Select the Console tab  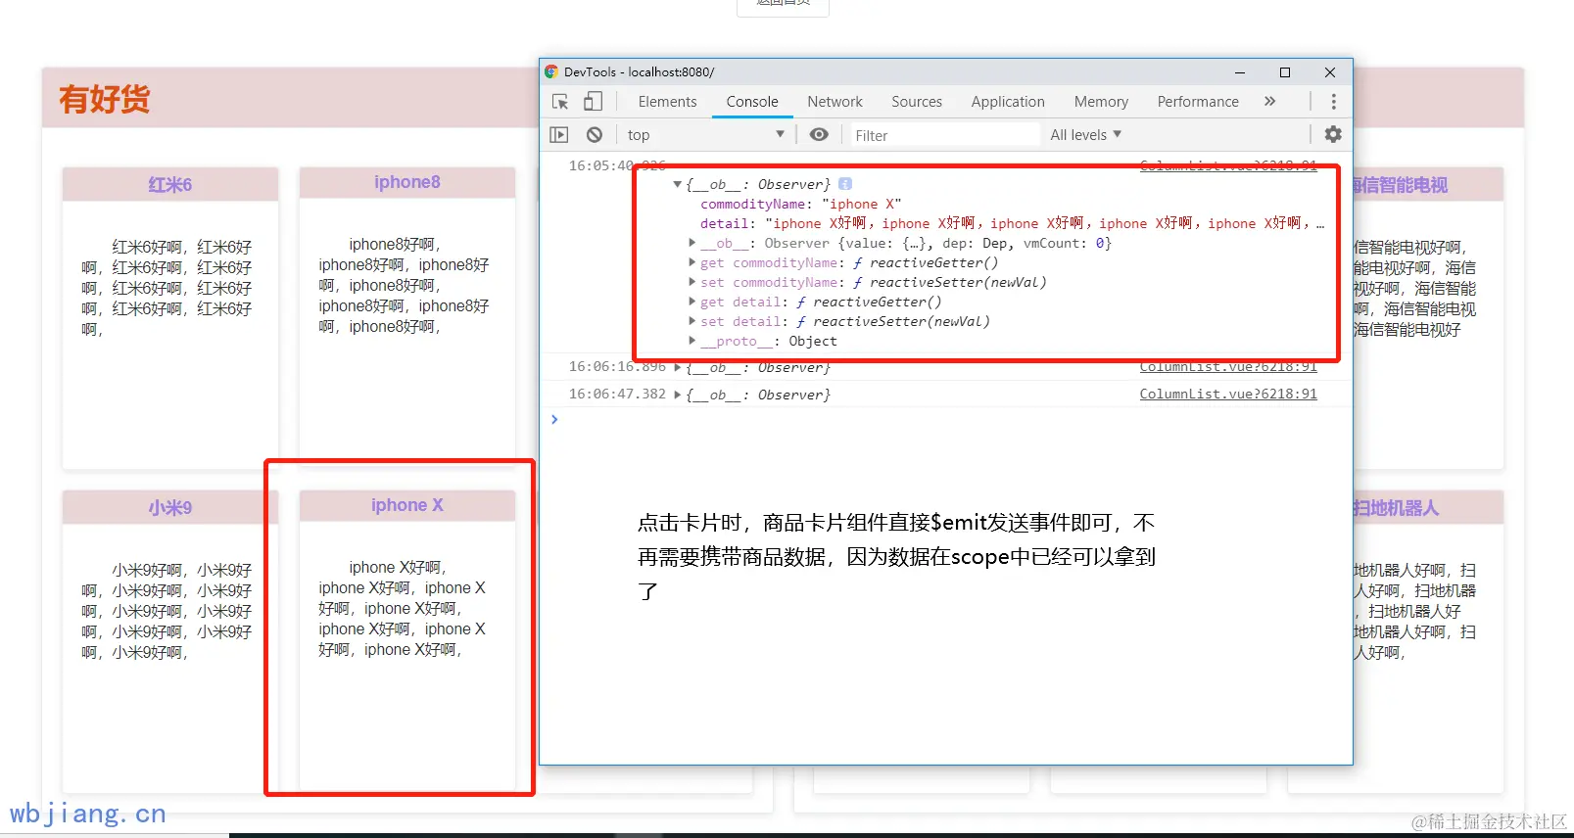[x=752, y=102]
